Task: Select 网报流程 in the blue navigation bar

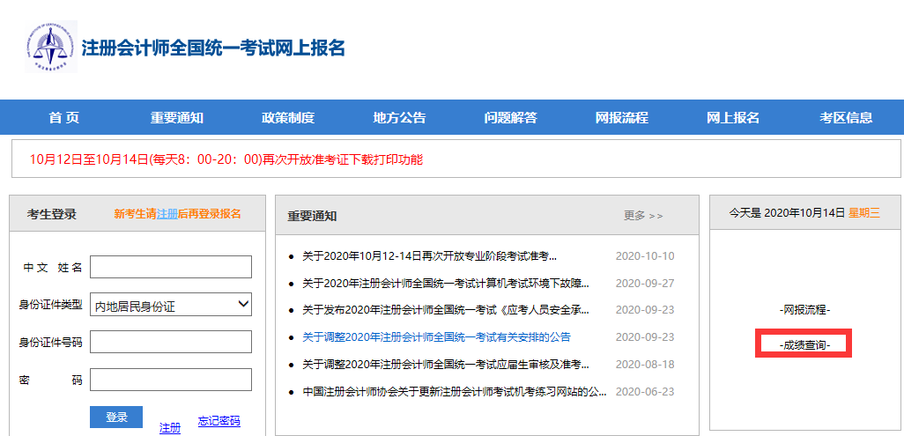Action: click(622, 118)
